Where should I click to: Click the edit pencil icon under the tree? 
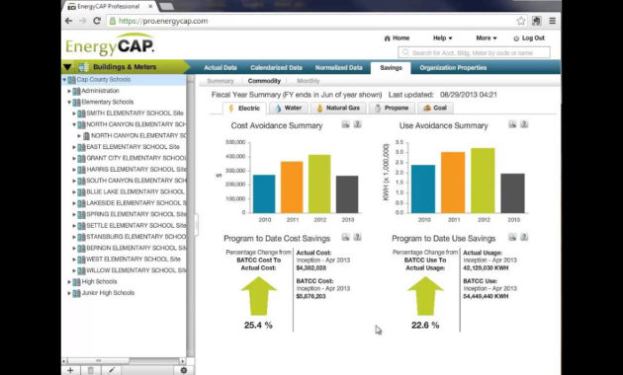coord(111,370)
